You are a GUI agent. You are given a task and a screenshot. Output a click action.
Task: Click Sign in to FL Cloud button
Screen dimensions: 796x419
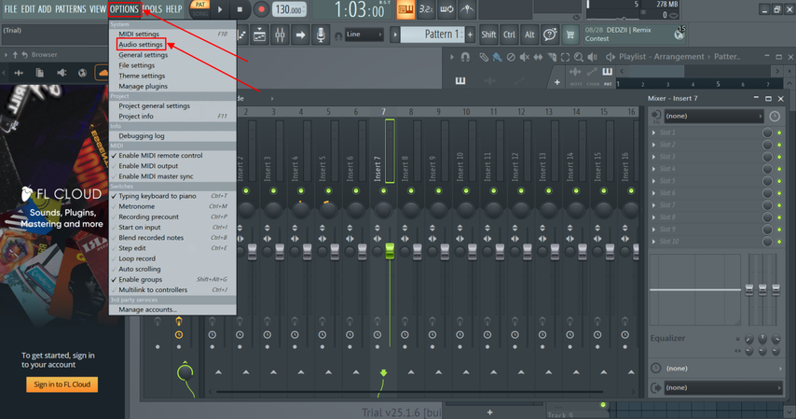coord(62,384)
